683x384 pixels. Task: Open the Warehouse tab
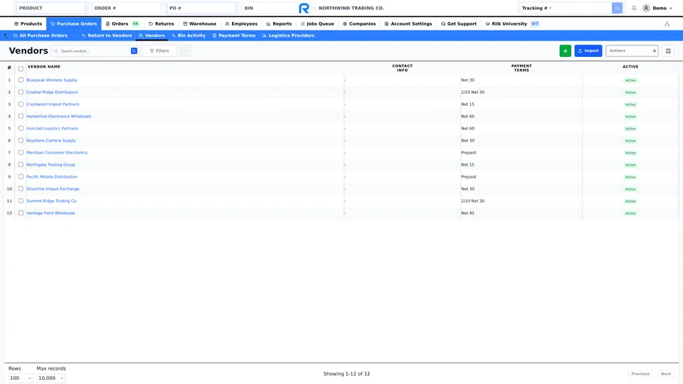click(199, 24)
